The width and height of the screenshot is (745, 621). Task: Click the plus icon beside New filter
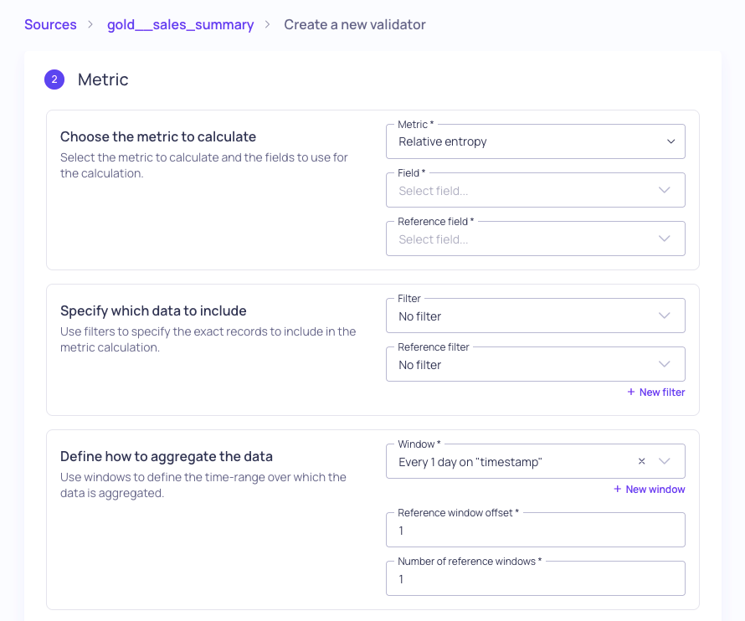631,392
